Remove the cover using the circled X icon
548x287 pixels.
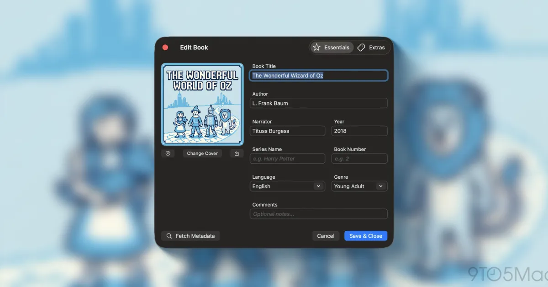(x=168, y=153)
